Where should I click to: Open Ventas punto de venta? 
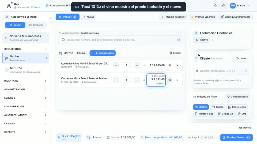pyautogui.click(x=26, y=58)
